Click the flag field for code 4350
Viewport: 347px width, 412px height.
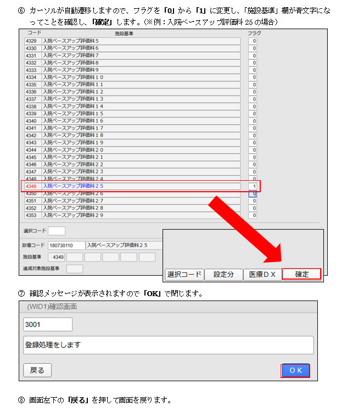click(x=253, y=194)
